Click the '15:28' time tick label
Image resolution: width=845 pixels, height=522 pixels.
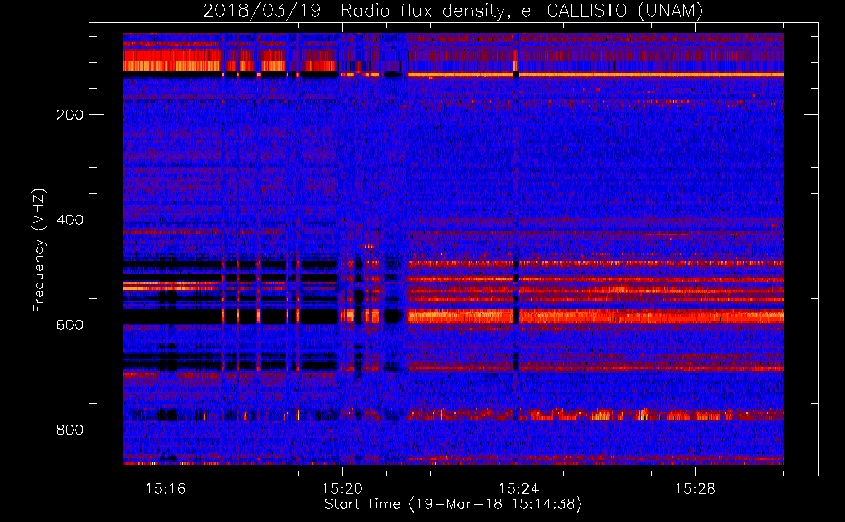(x=695, y=489)
